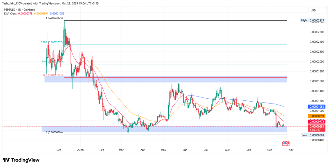330x167 pixels.
Task: Click the Low price label on axis
Action: (304, 136)
